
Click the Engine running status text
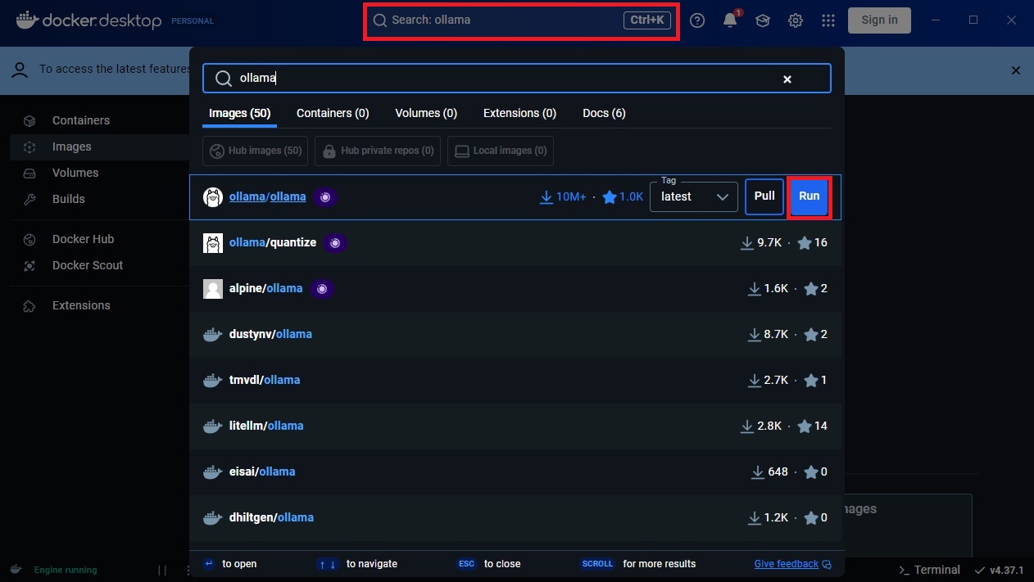[66, 571]
